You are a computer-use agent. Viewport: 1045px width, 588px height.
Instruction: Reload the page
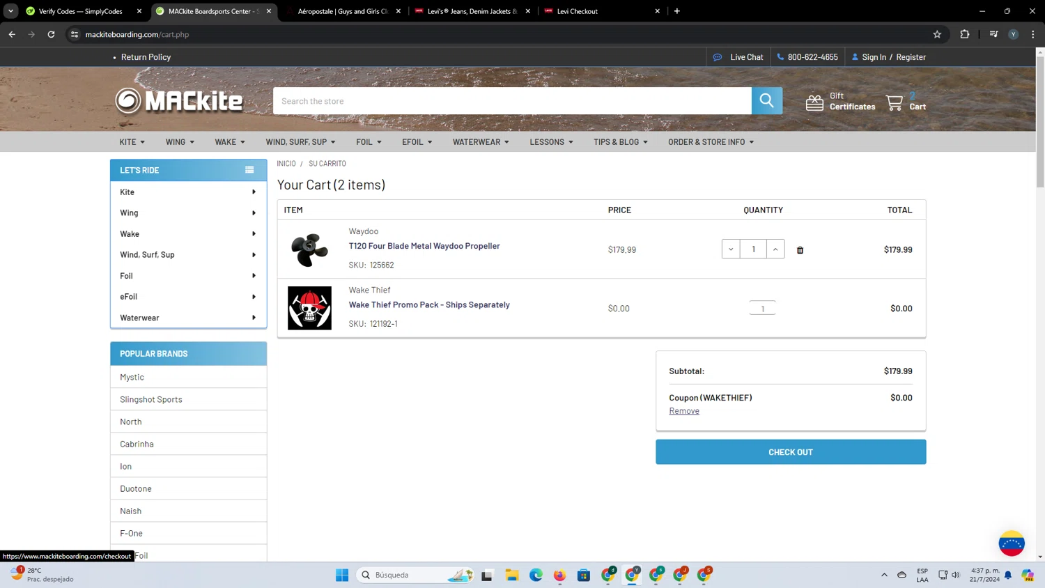pyautogui.click(x=51, y=34)
